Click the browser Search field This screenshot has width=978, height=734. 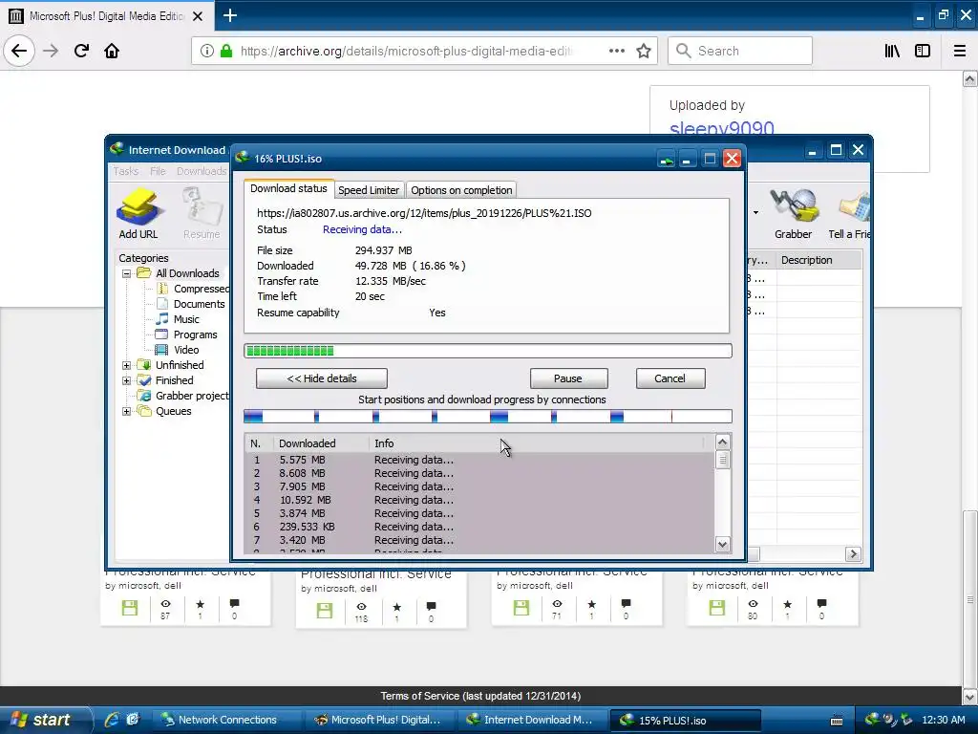click(x=740, y=51)
